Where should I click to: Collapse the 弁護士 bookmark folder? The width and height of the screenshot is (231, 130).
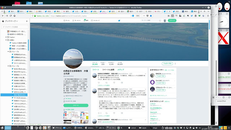coord(6,40)
